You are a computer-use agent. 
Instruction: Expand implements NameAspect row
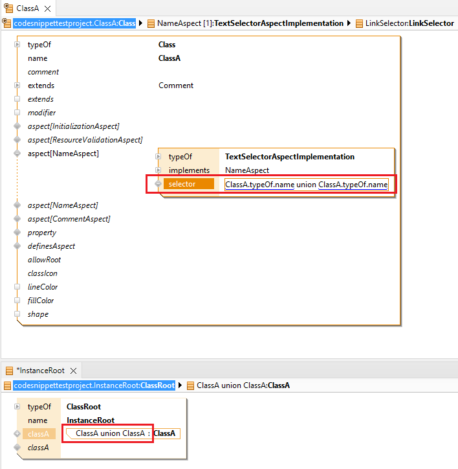coord(158,170)
